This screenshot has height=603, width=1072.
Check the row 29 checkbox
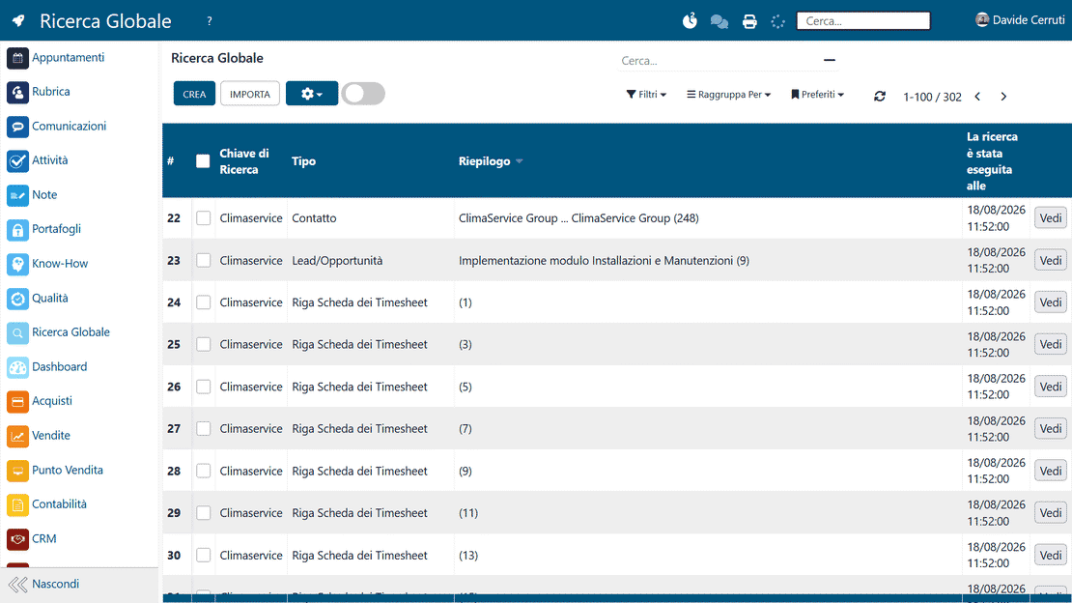[203, 513]
